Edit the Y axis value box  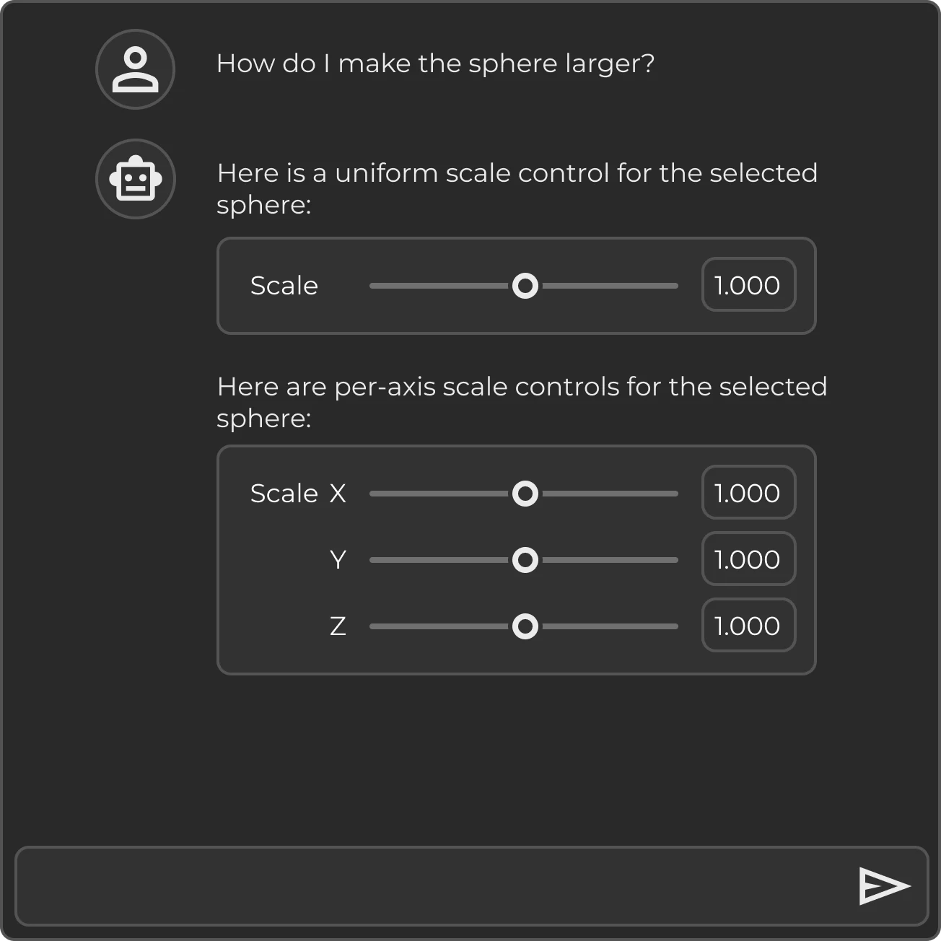[x=748, y=559]
